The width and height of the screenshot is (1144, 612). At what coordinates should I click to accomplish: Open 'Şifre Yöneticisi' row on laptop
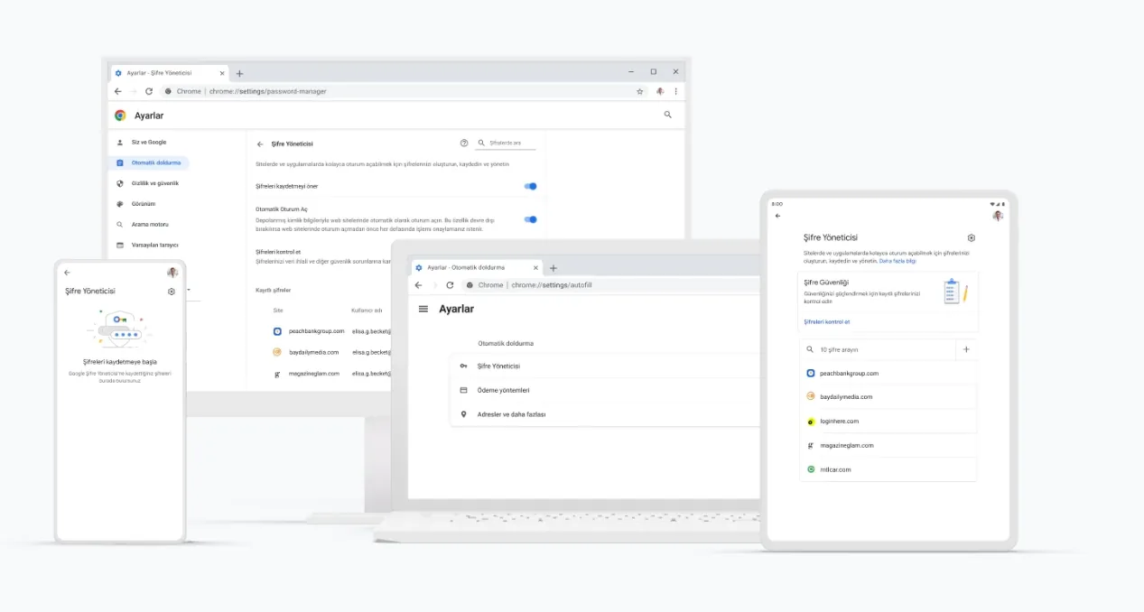[x=605, y=366]
